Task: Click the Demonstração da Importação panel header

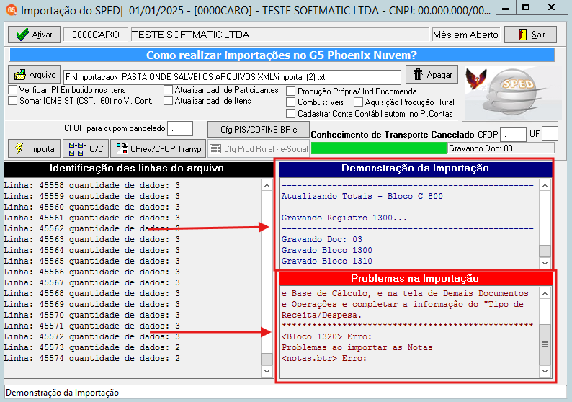Action: tap(415, 169)
